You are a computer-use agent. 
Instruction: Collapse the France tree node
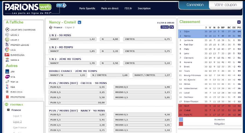(x=8, y=110)
